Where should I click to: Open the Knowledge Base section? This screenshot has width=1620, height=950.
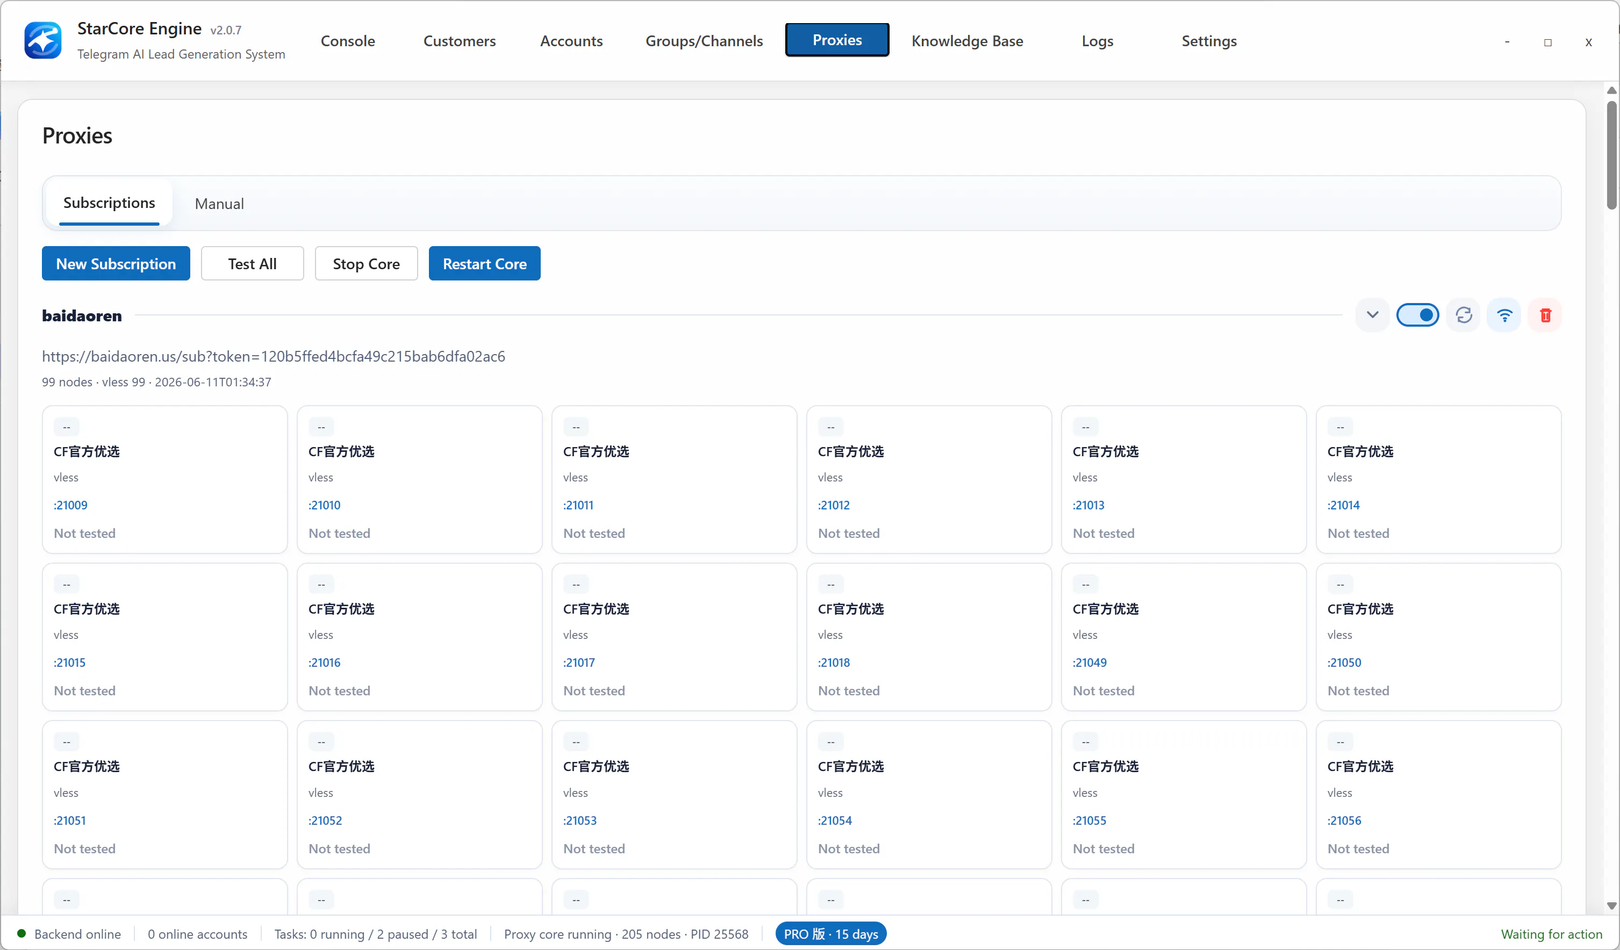coord(967,40)
